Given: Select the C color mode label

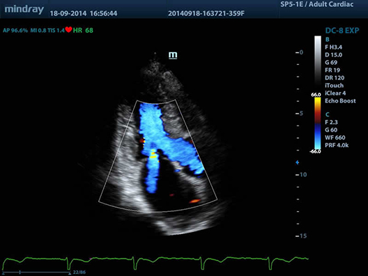Looking at the screenshot, I should [x=328, y=114].
